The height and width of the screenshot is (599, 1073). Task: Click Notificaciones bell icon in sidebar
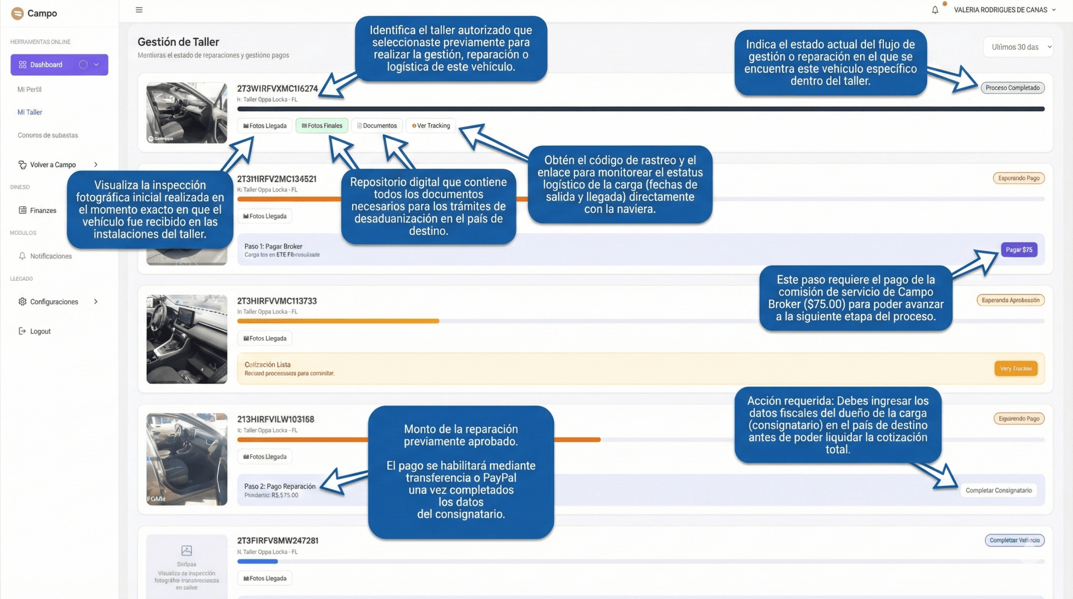pyautogui.click(x=23, y=256)
